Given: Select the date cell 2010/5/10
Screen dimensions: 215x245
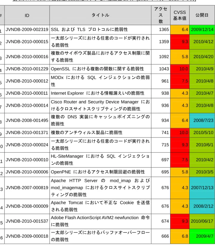Looking at the screenshot, I should click(202, 133).
